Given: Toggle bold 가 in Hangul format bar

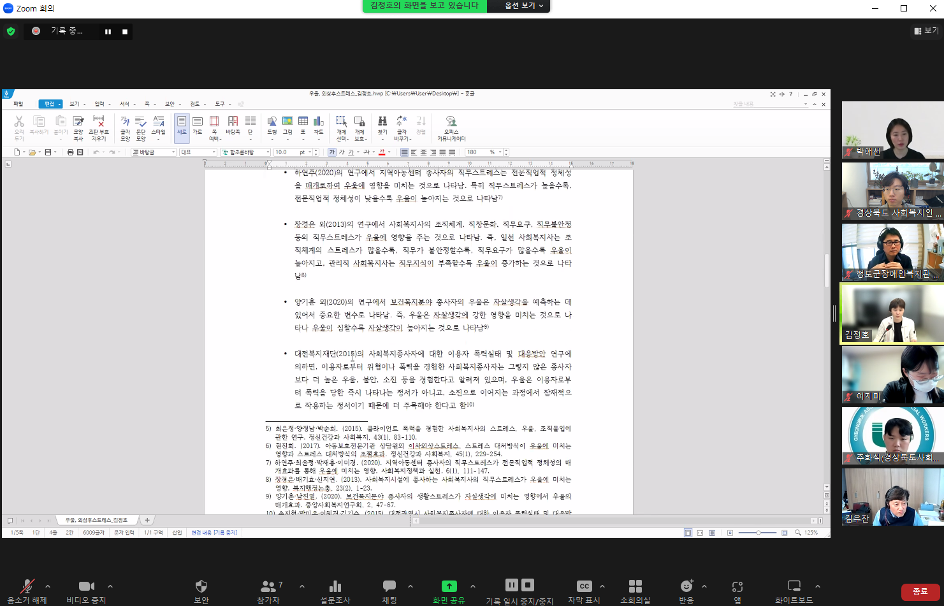Looking at the screenshot, I should click(332, 152).
